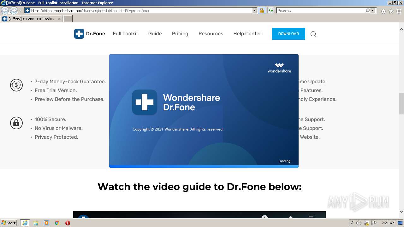The height and width of the screenshot is (227, 404).
Task: Open the IE home icon
Action: (x=383, y=11)
